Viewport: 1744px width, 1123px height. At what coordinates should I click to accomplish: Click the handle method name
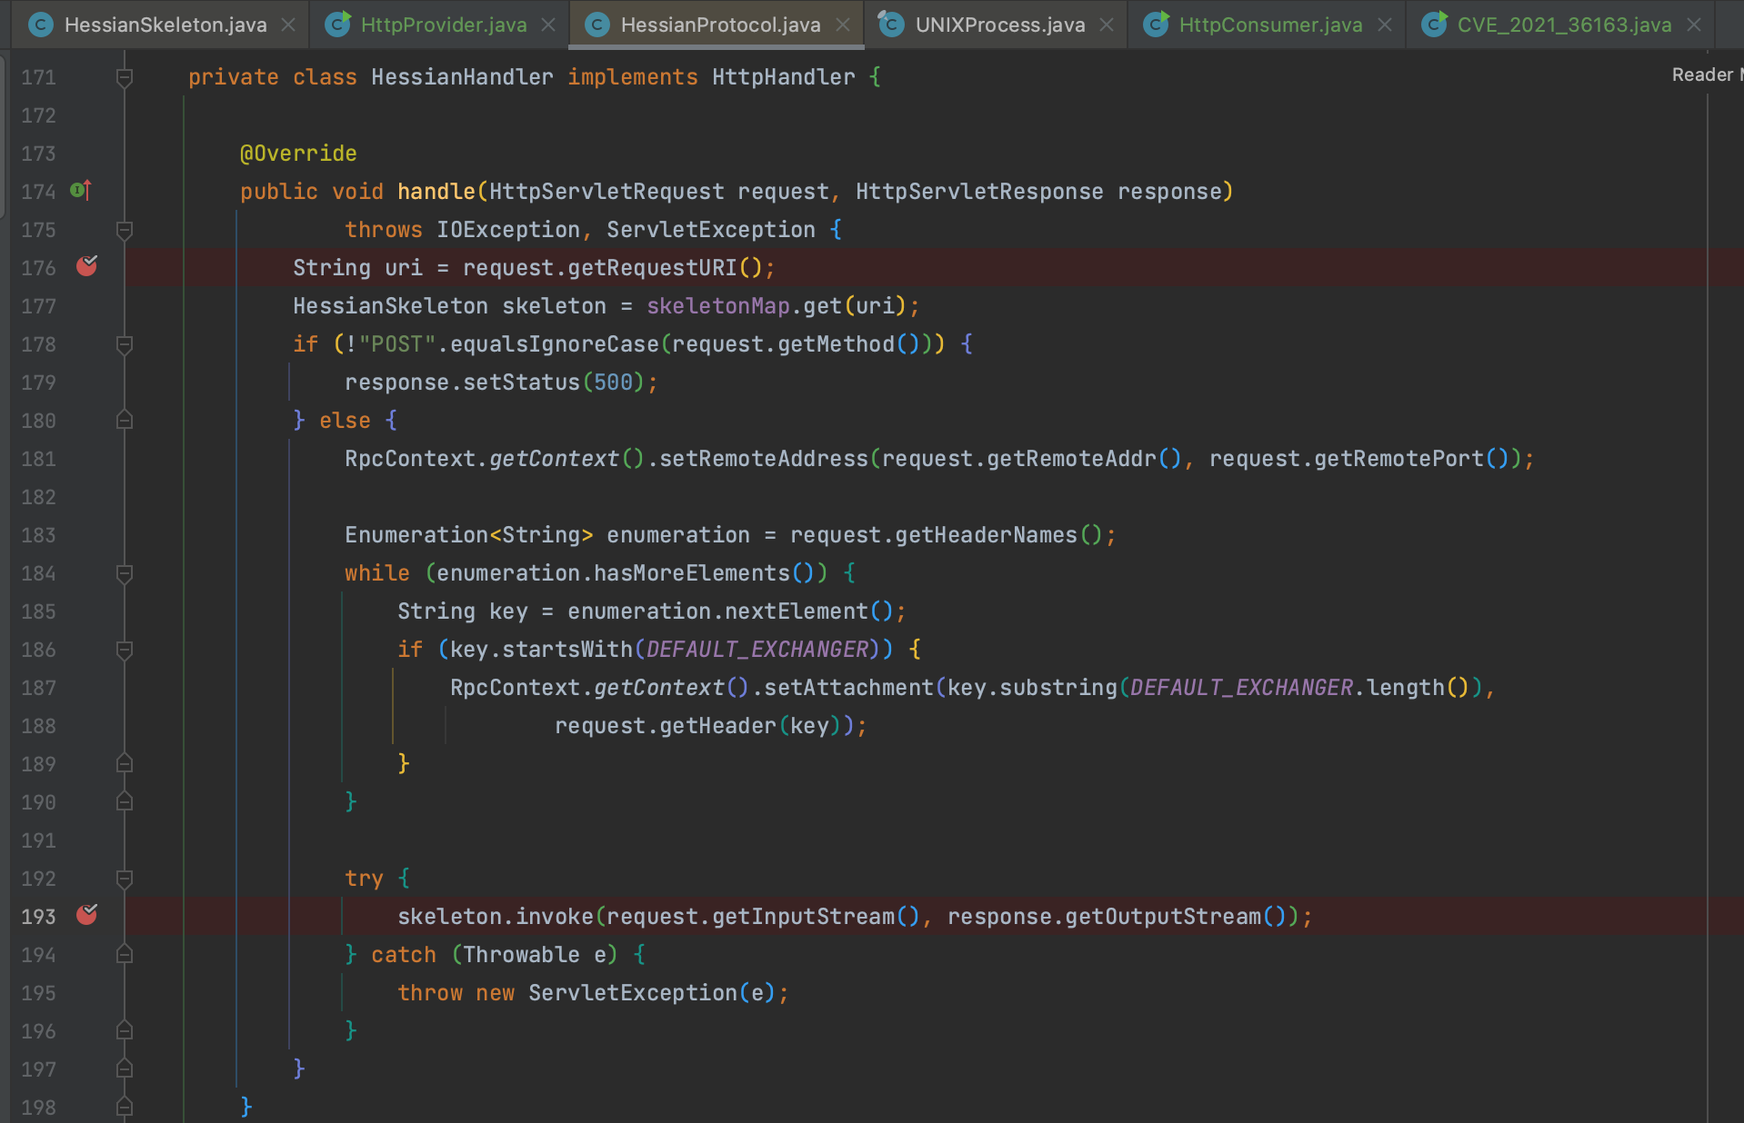click(x=436, y=192)
